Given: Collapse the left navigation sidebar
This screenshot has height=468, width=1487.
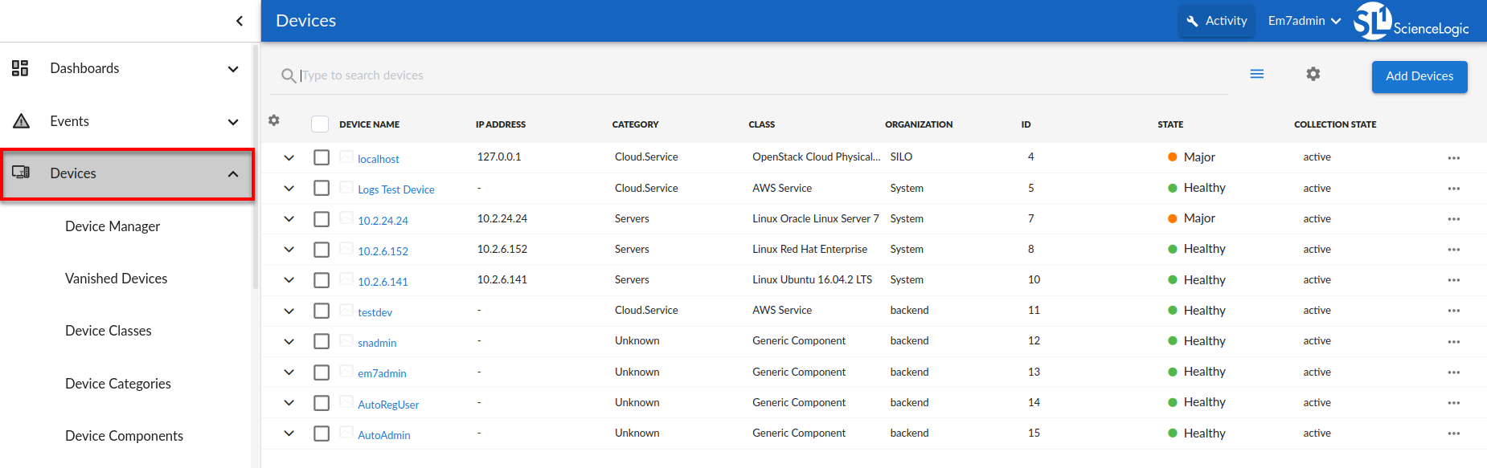Looking at the screenshot, I should 239,21.
